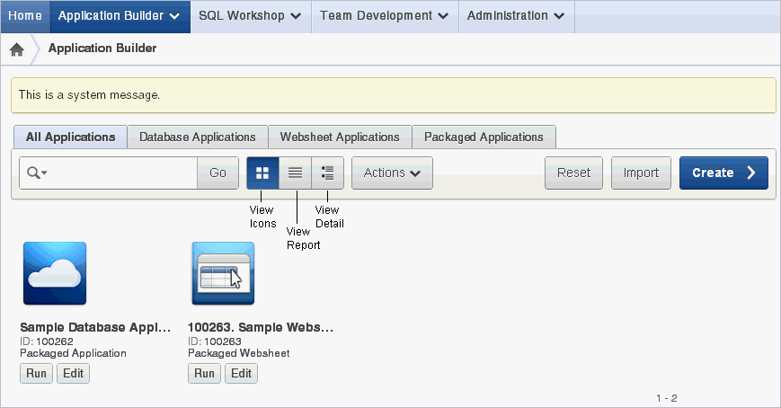Open the Application Builder menu dropdown
This screenshot has width=781, height=408.
click(120, 16)
